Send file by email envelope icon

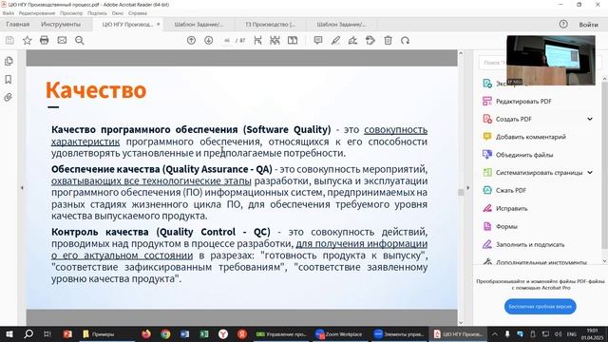[x=62, y=40]
